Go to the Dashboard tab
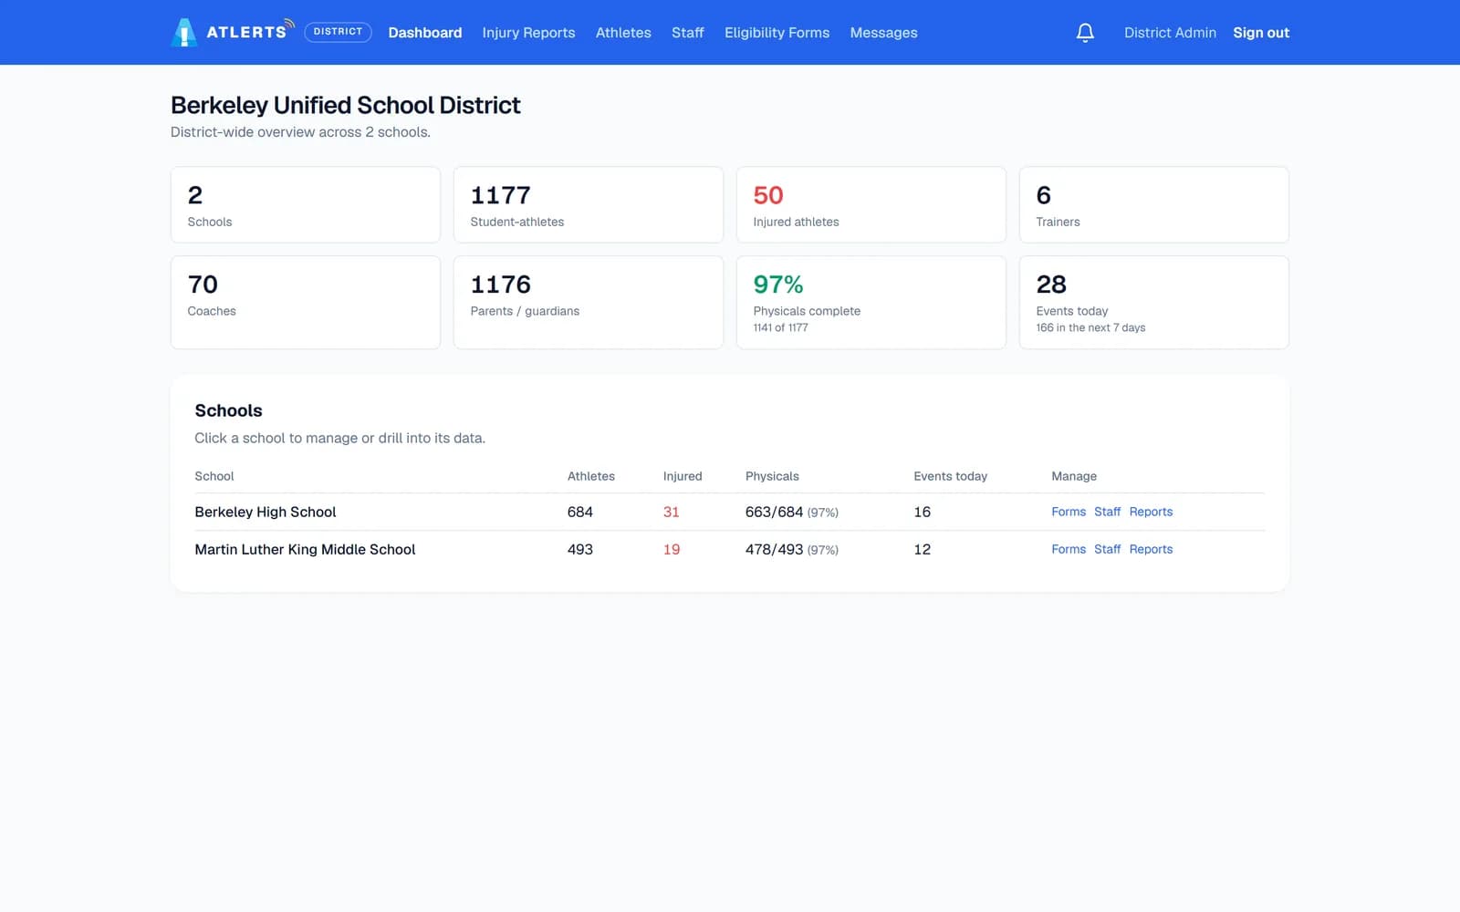The width and height of the screenshot is (1460, 912). 425,33
